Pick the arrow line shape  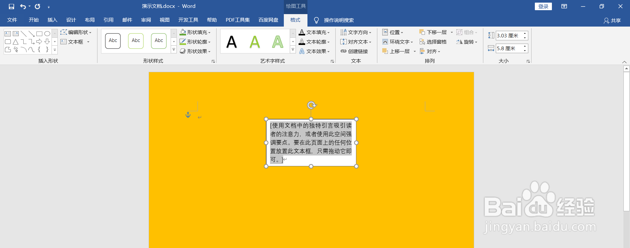[x=31, y=33]
